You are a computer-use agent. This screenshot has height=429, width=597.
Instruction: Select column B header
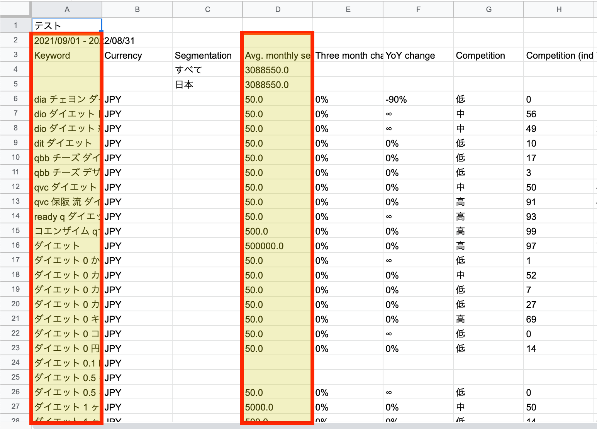(x=137, y=9)
